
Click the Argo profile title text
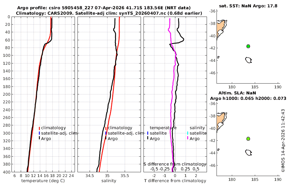(x=104, y=8)
